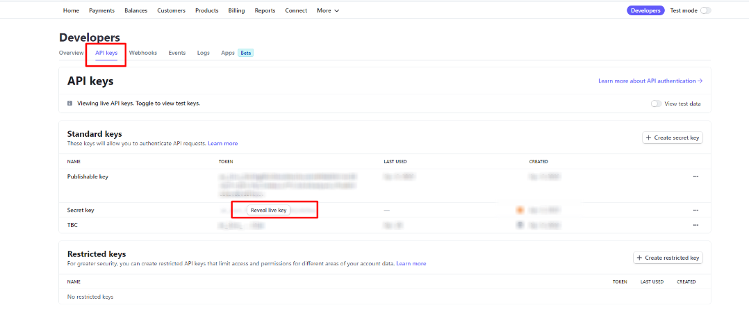The height and width of the screenshot is (314, 749).
Task: Click Learn more link under Standard keys
Action: [222, 143]
